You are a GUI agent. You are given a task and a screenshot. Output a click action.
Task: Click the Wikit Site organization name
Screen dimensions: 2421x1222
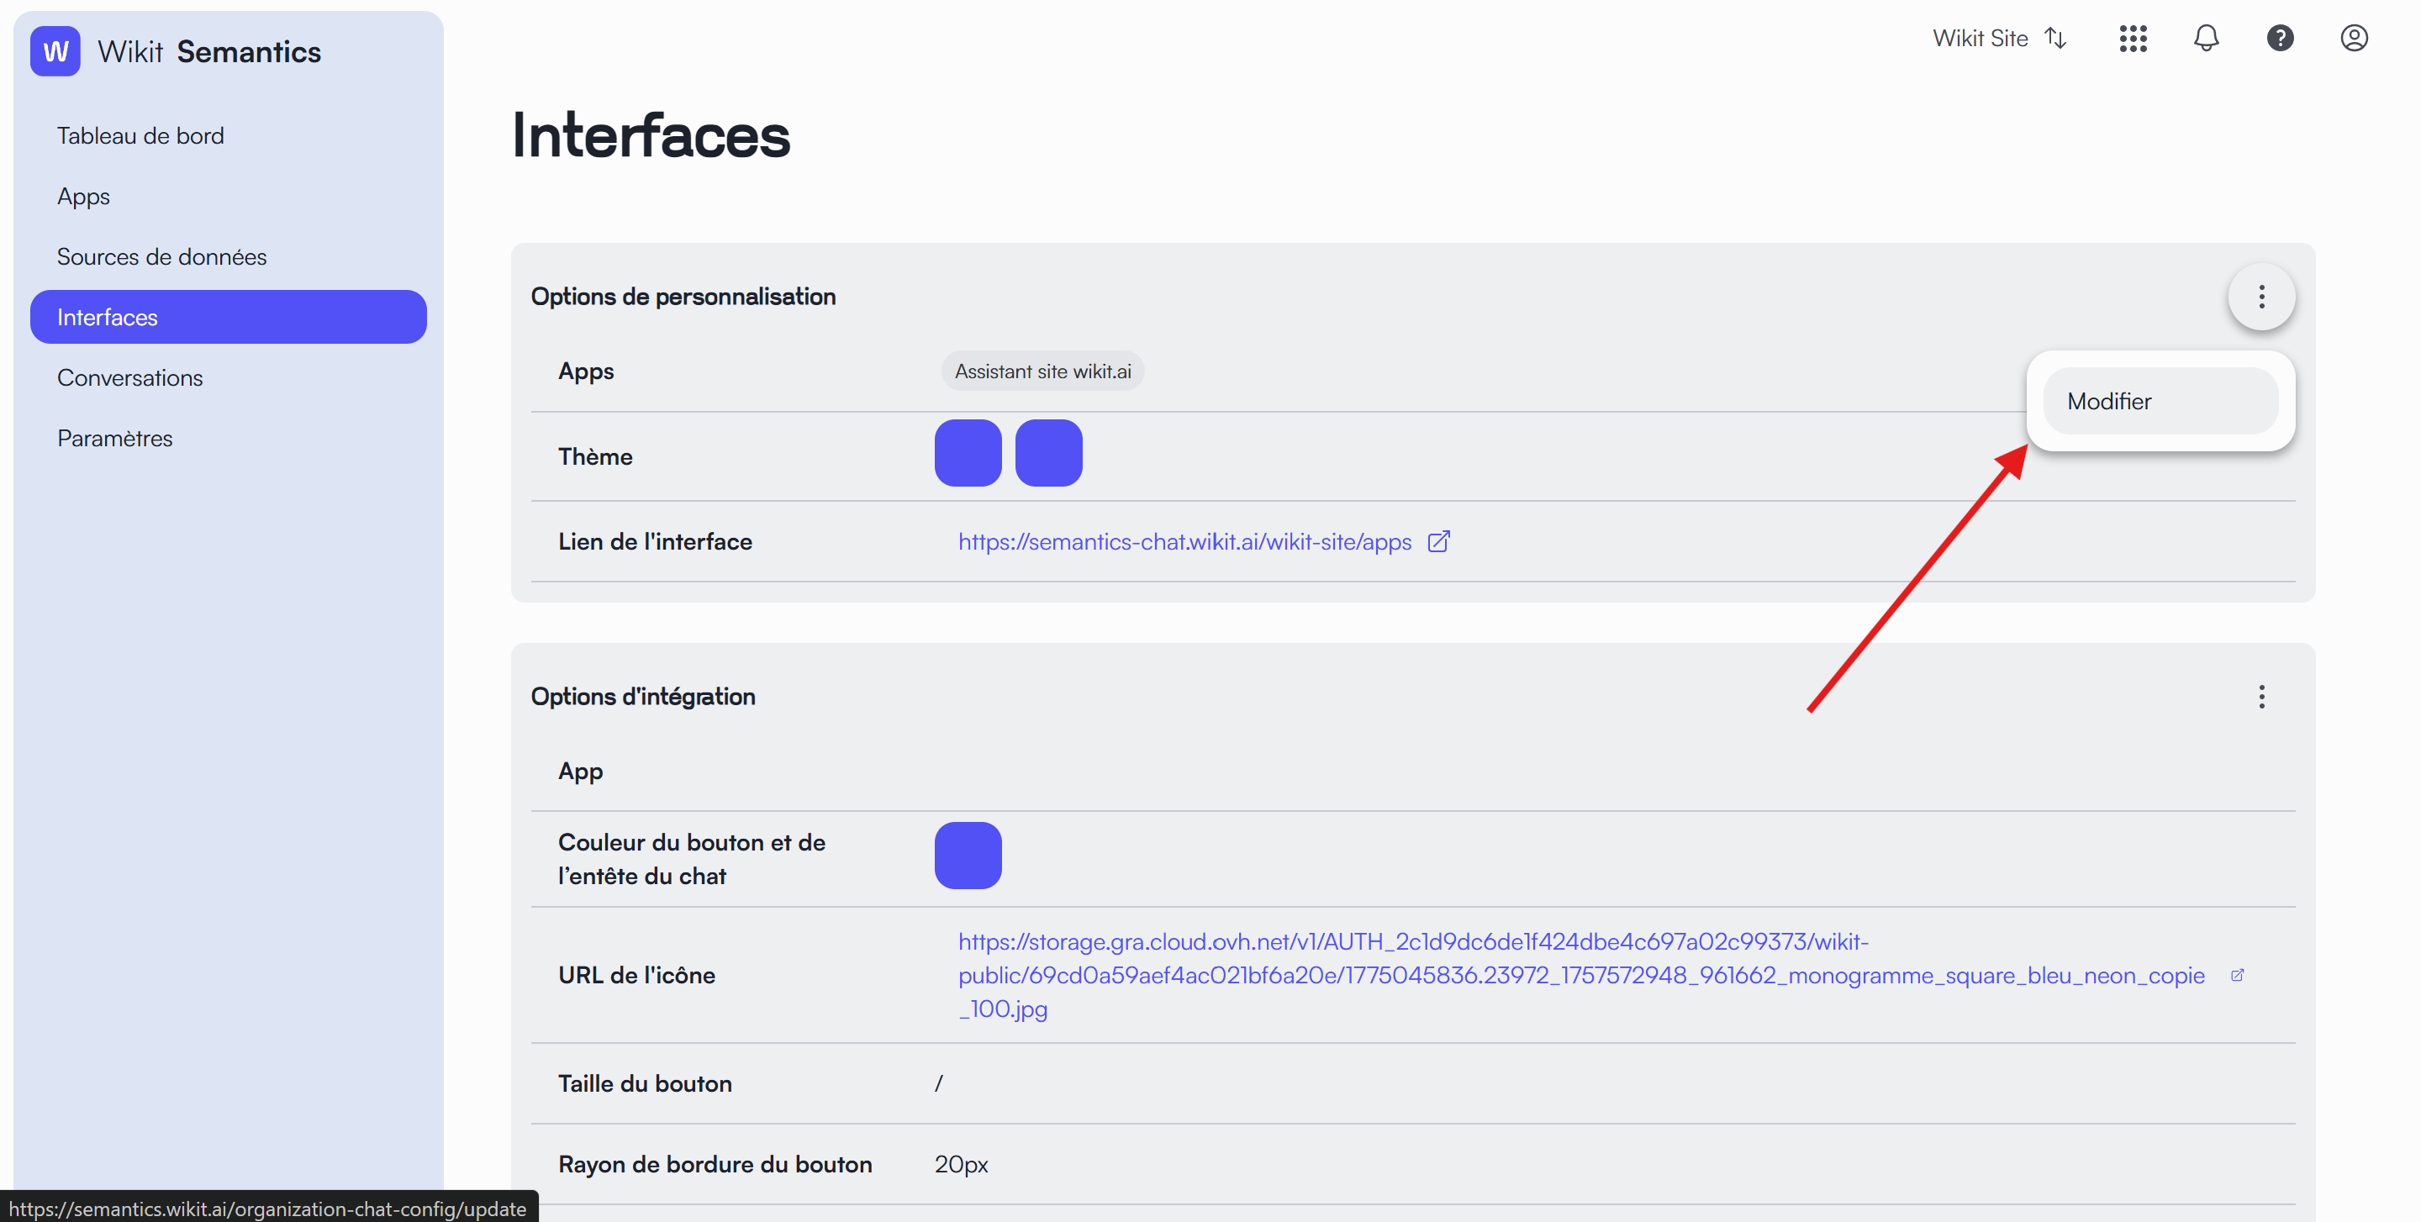(1980, 39)
